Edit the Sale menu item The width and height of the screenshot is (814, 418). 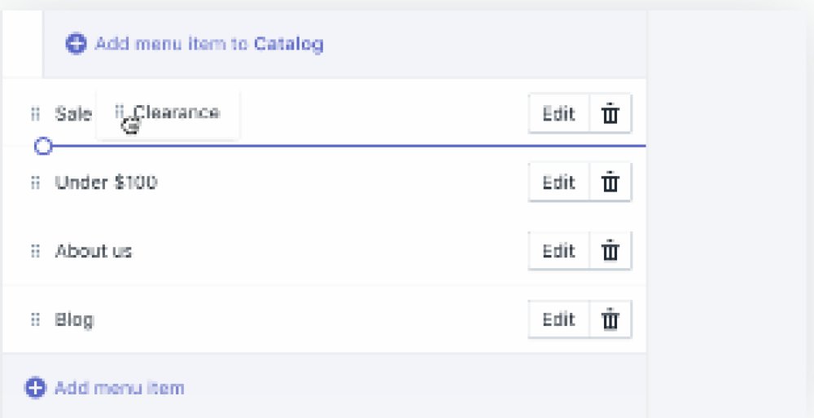click(558, 113)
